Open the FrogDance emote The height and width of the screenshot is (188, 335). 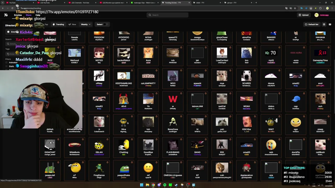(x=99, y=170)
